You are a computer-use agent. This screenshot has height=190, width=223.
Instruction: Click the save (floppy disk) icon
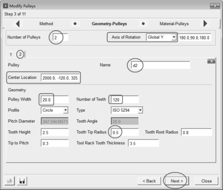pyautogui.click(x=22, y=181)
